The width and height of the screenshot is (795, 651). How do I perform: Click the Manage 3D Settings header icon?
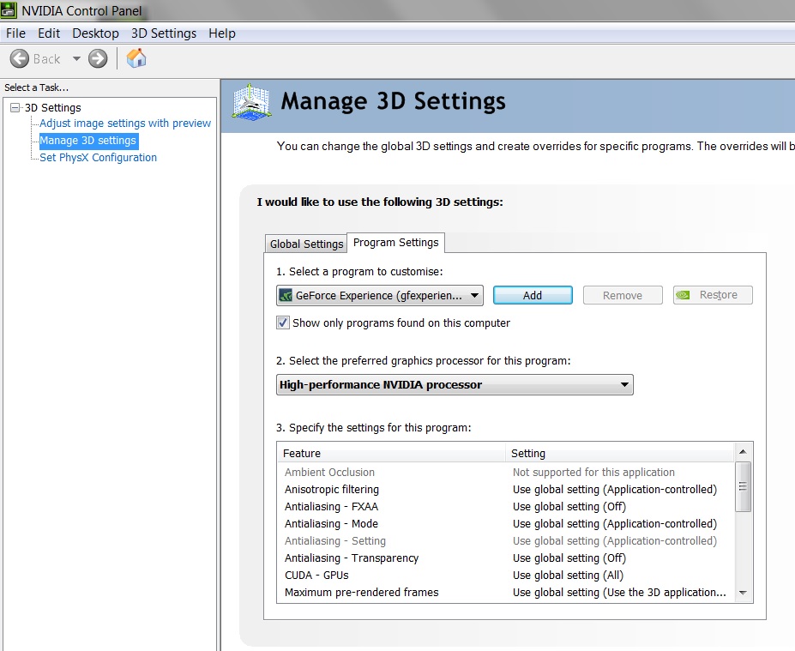[x=251, y=102]
